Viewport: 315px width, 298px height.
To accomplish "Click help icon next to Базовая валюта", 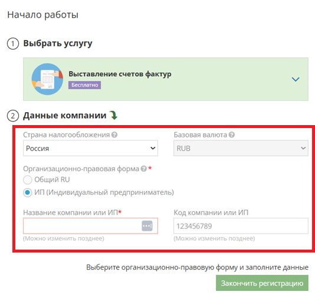I will click(x=232, y=135).
